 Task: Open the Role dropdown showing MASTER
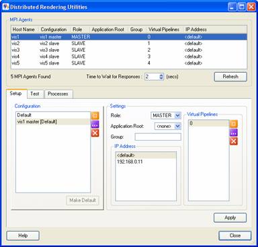(166, 116)
